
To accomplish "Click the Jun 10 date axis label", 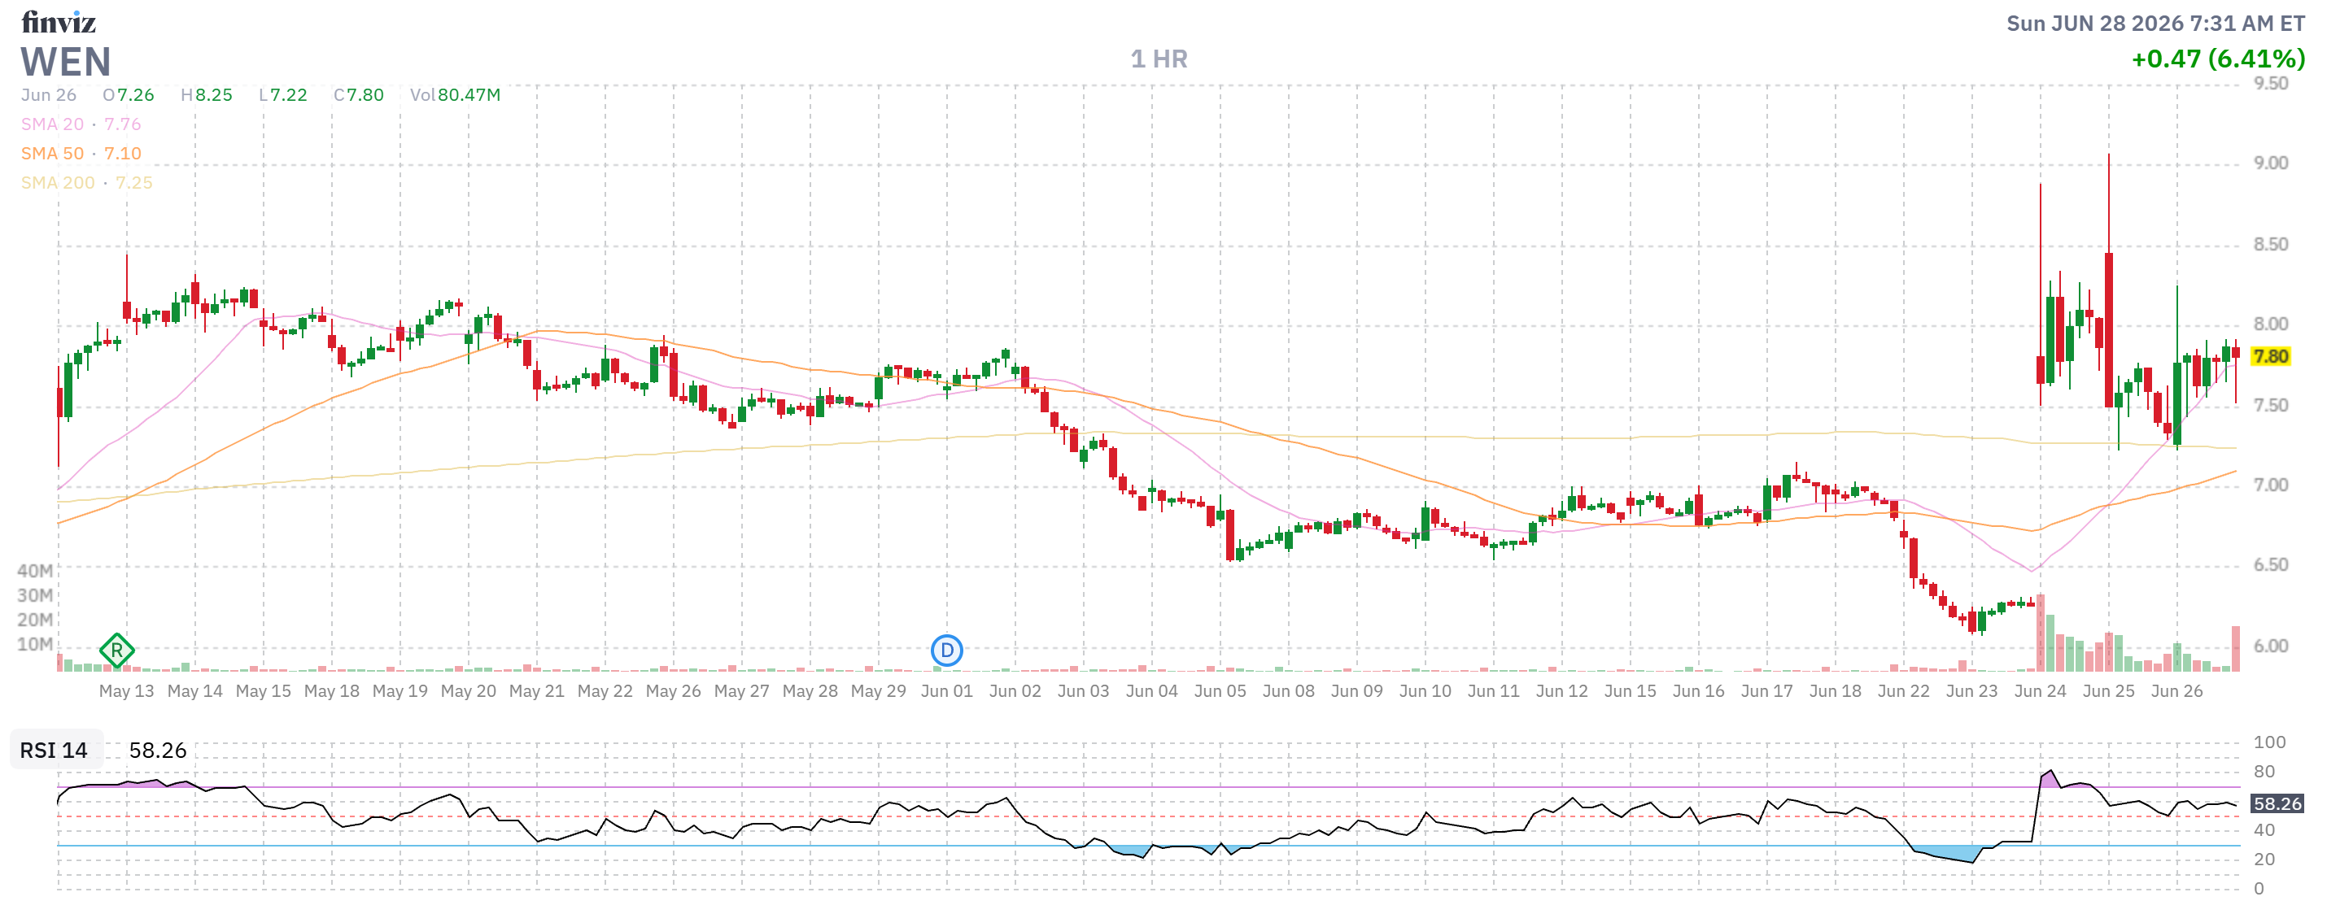I will (x=1425, y=691).
